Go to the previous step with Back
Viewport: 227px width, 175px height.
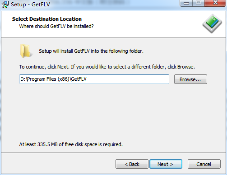[x=132, y=164]
